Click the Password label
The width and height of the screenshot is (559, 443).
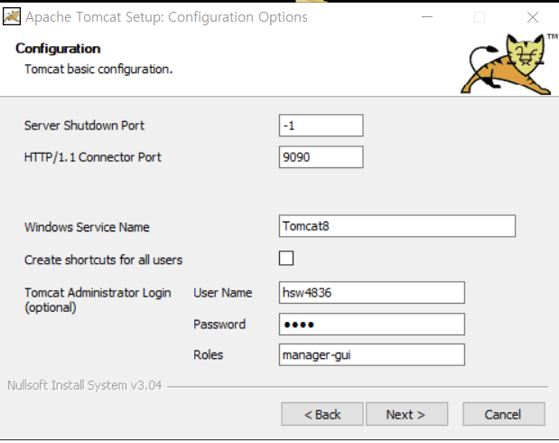pos(219,325)
